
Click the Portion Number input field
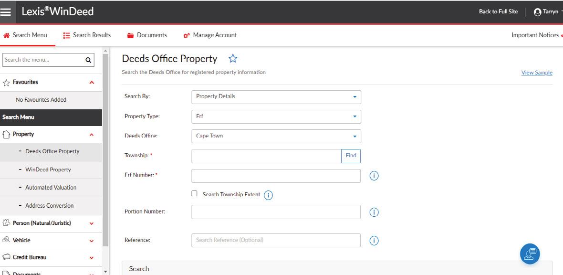click(x=276, y=212)
